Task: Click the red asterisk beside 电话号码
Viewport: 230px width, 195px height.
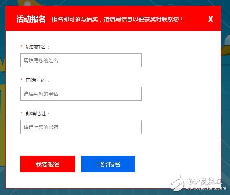Action: tap(21, 80)
